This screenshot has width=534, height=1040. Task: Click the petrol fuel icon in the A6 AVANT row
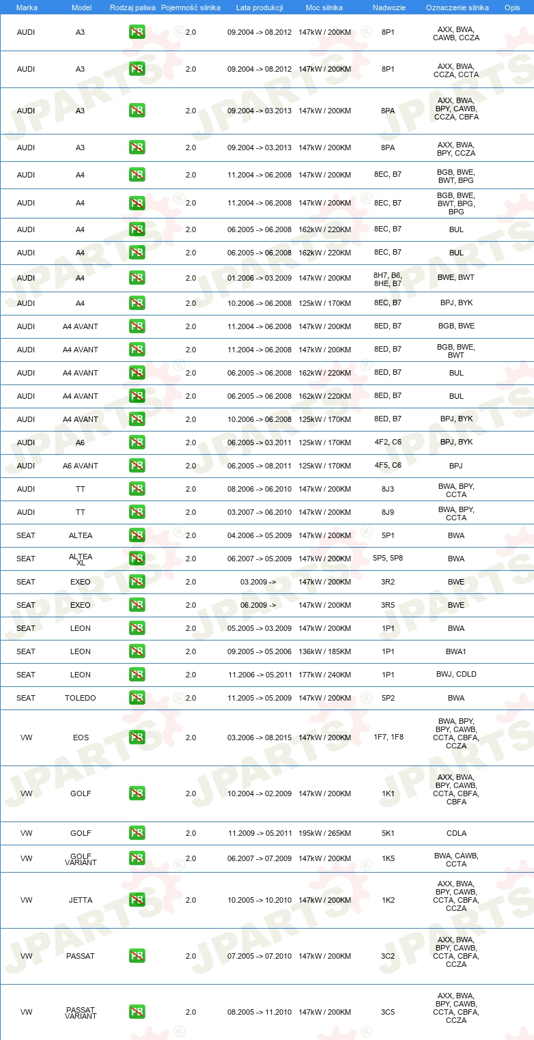pos(137,466)
